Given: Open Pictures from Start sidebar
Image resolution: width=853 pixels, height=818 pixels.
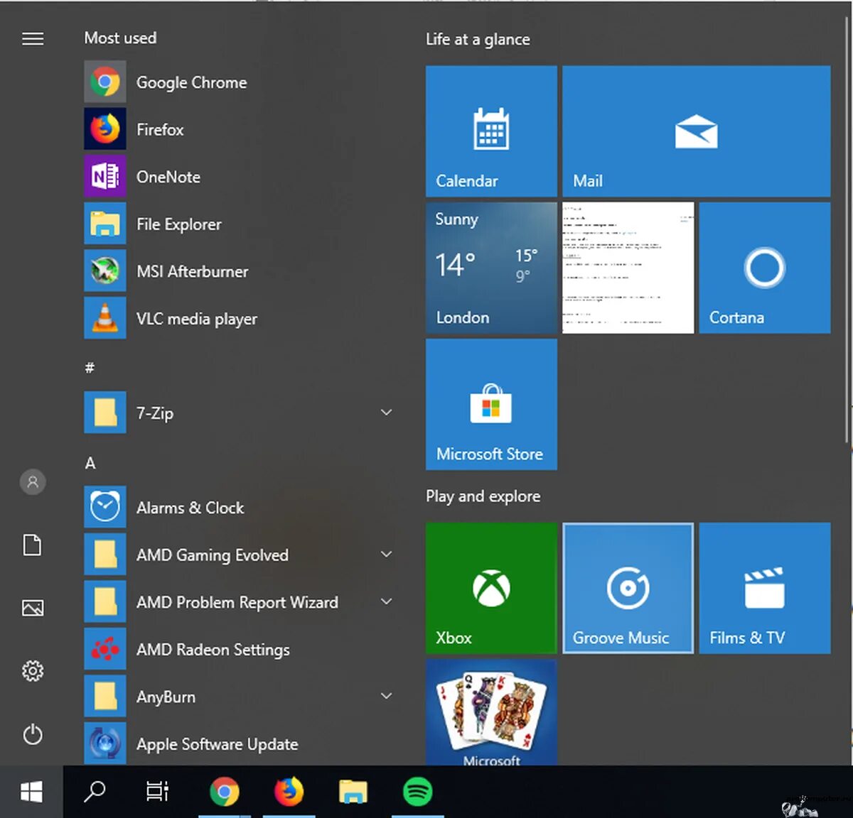Looking at the screenshot, I should (33, 608).
